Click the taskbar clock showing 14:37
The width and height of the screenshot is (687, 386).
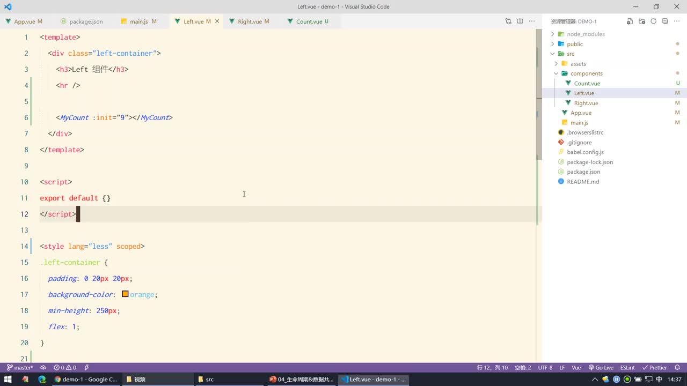675,379
